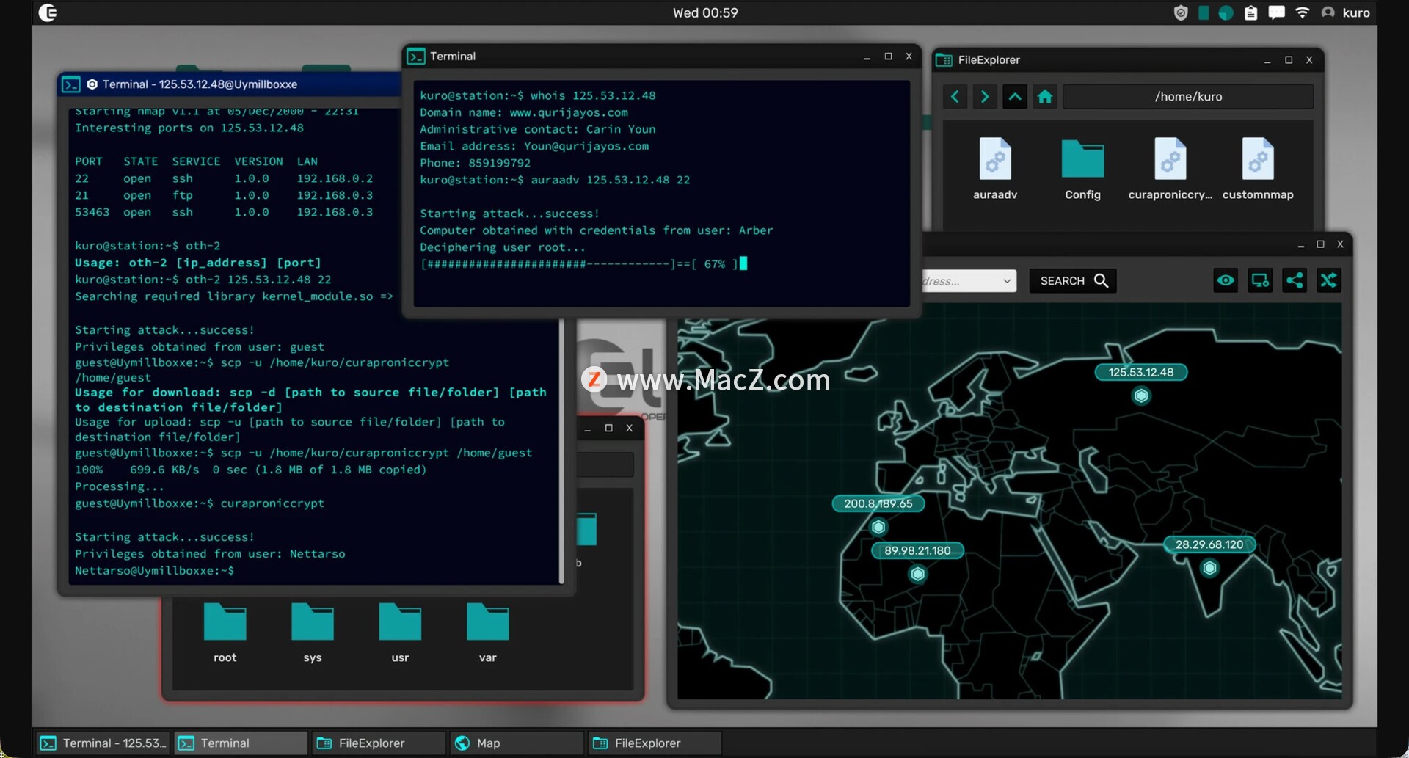The width and height of the screenshot is (1409, 758).
Task: Open the auraadv file
Action: click(995, 160)
